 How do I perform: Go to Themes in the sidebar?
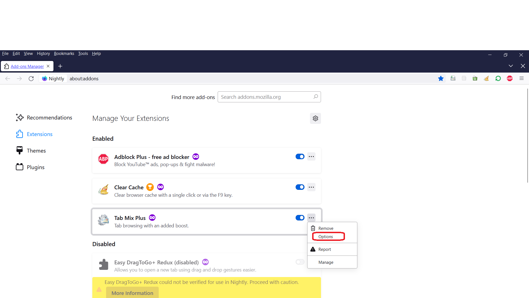coord(31,151)
